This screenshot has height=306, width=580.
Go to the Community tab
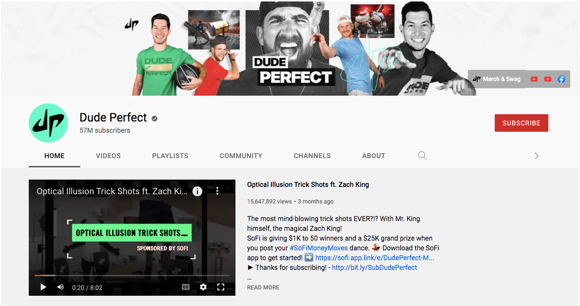241,156
